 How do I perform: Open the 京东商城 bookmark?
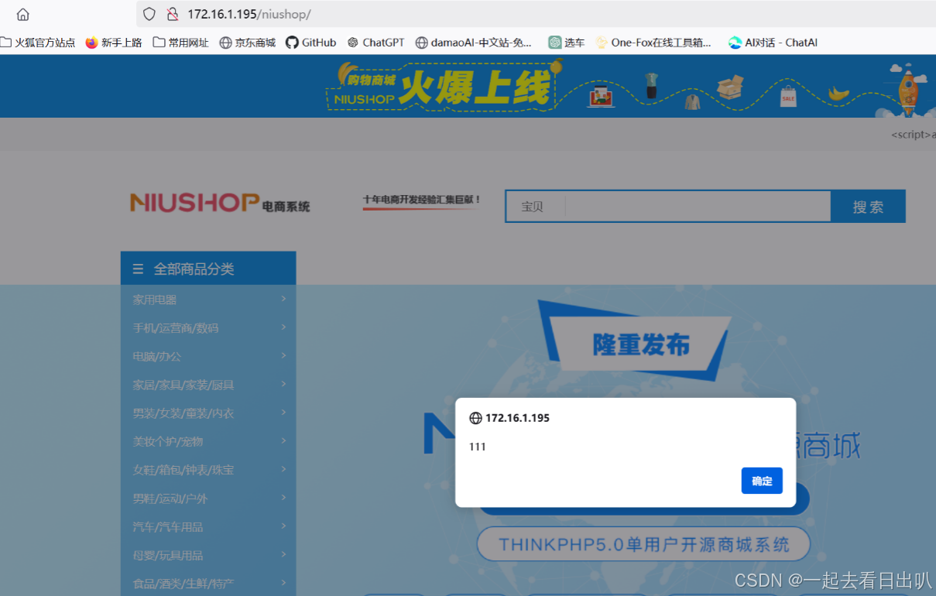248,43
